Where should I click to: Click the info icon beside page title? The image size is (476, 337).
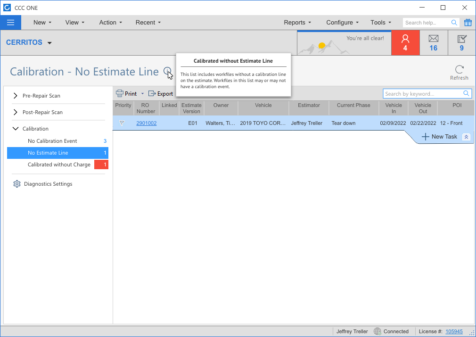tap(167, 71)
